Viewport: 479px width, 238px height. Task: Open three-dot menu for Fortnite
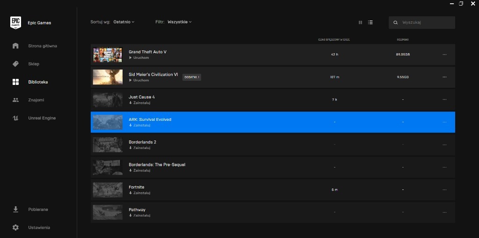tap(444, 190)
